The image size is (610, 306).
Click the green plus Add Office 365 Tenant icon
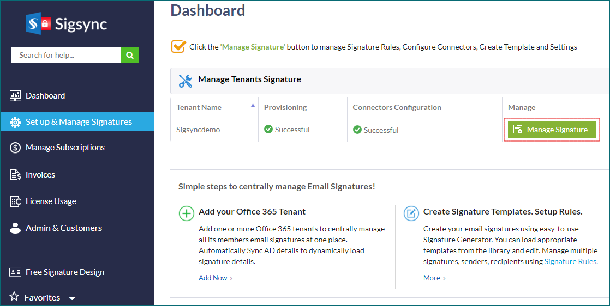click(187, 213)
